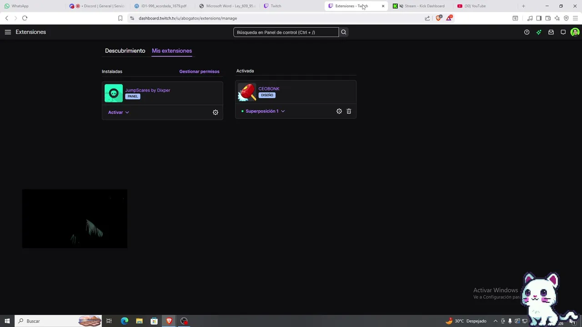The image size is (582, 327).
Task: Click the search magnifier button
Action: pyautogui.click(x=344, y=32)
